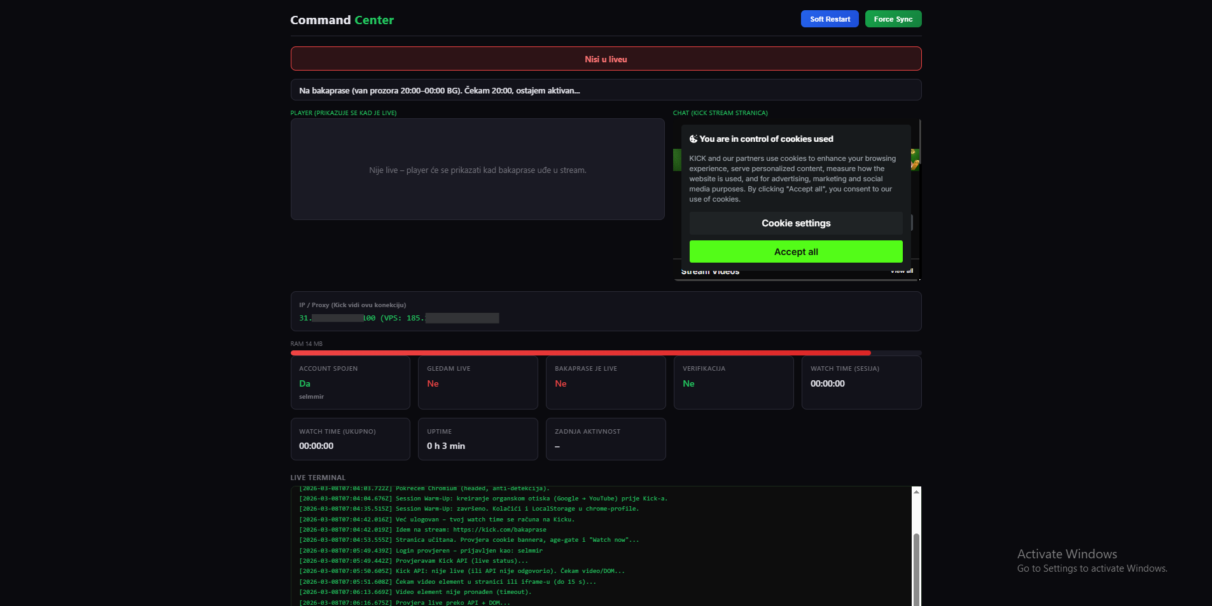
Task: Click the Watch Time (Sesija) card
Action: (861, 382)
